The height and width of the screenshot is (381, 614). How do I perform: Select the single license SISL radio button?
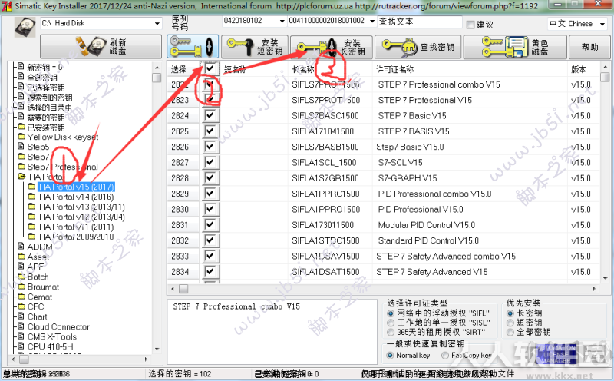point(391,323)
